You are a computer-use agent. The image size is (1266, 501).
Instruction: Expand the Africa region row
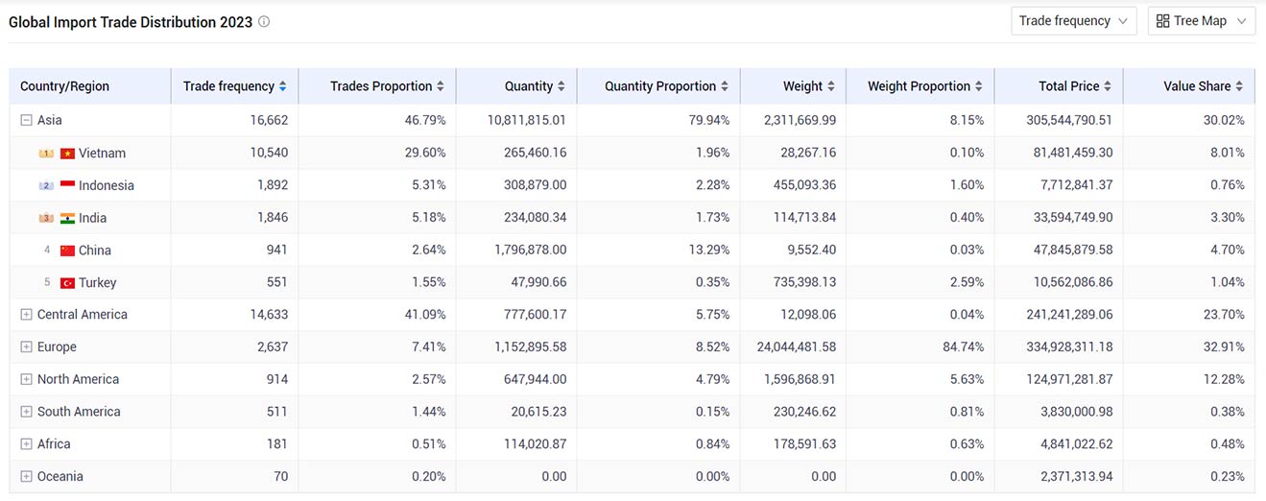(26, 444)
